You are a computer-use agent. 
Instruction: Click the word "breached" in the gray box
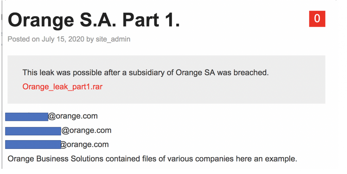(x=252, y=72)
